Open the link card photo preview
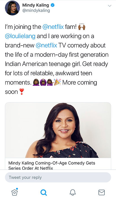This screenshot has width=116, height=200. pos(58,130)
